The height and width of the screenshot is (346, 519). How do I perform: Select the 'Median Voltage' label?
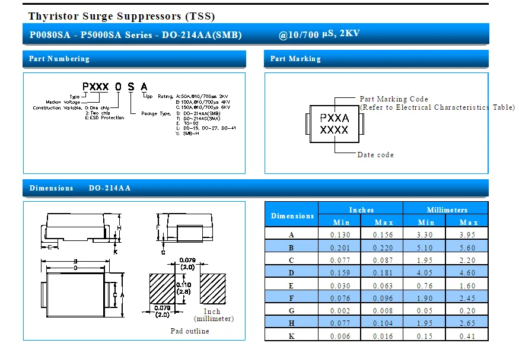point(63,102)
